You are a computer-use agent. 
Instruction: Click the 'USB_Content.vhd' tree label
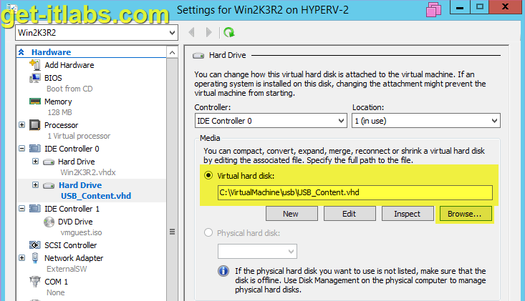[96, 196]
